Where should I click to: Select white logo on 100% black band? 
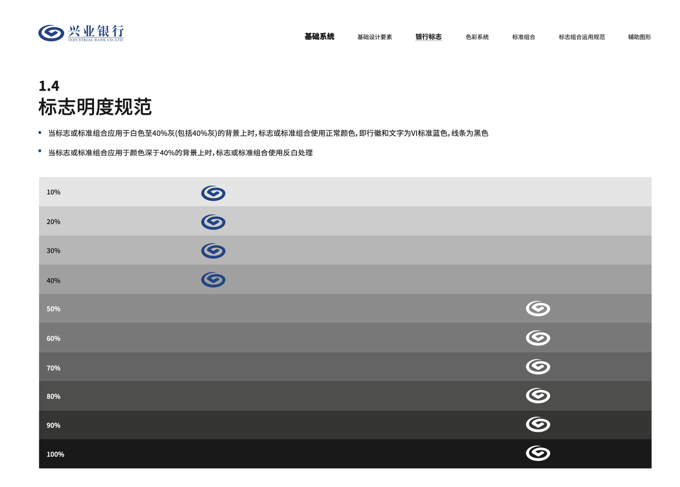point(538,454)
